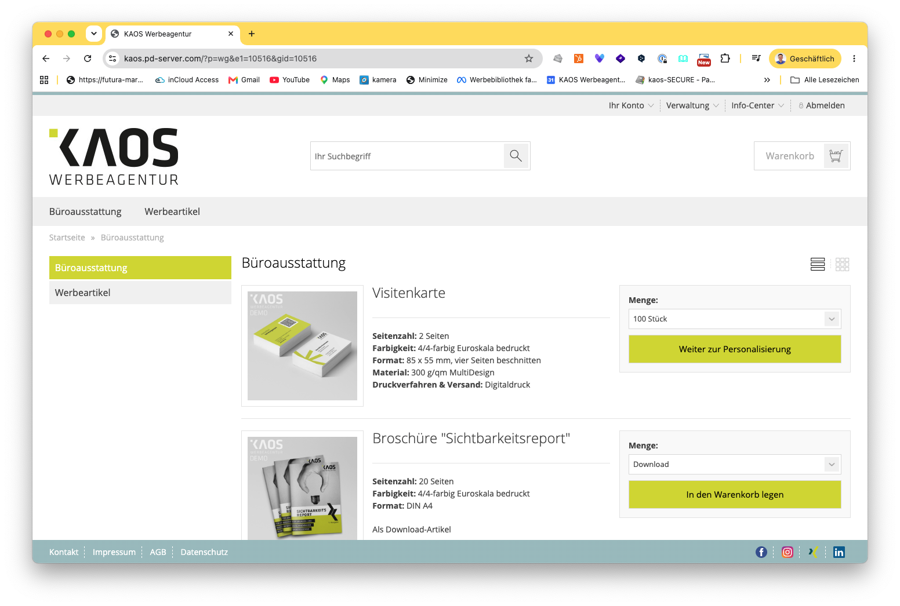Show hidden bookmarks with the chevron
The width and height of the screenshot is (900, 606).
pos(767,80)
